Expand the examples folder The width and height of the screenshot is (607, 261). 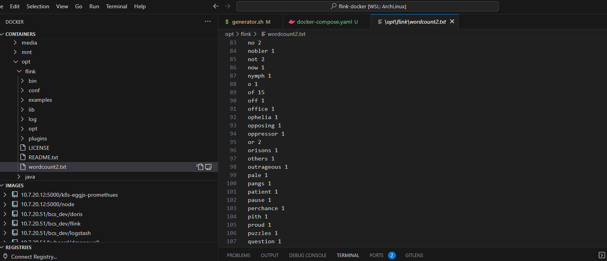pyautogui.click(x=22, y=100)
